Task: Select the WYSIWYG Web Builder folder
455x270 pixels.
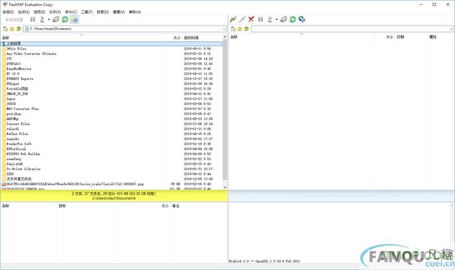Action: tap(111, 154)
